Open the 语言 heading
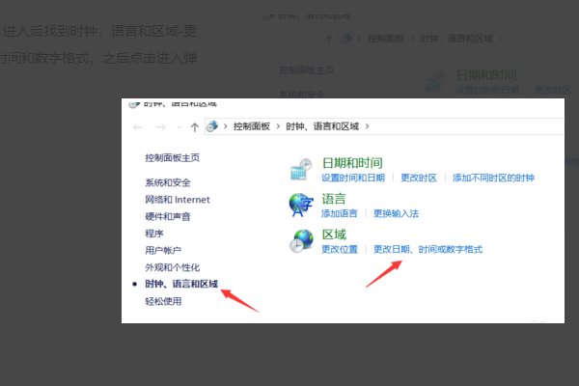579x386 pixels. 334,199
